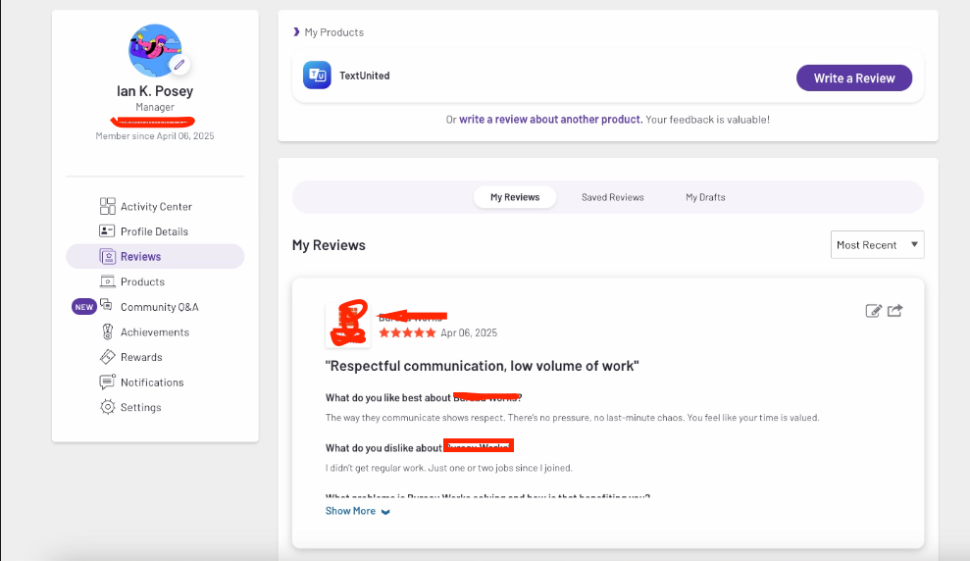Open the Activity Center icon in sidebar
The image size is (970, 561).
coord(108,206)
